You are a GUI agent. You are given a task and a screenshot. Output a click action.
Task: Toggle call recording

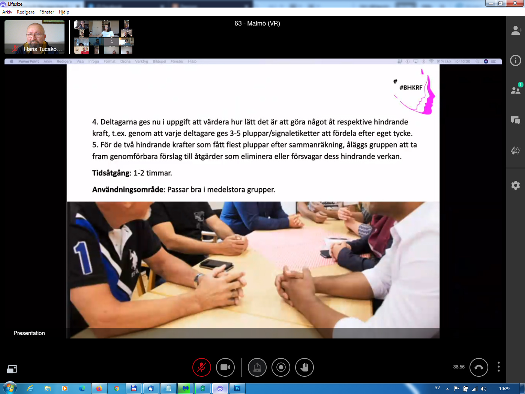[281, 367]
